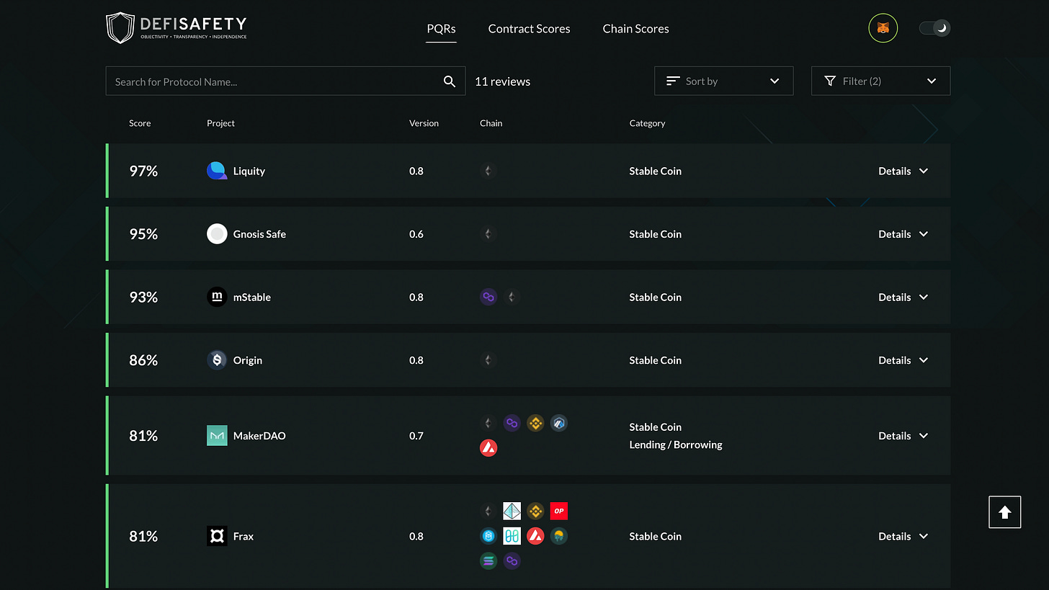Click Avalanche chain icon in MakerDAO row
The width and height of the screenshot is (1049, 590).
pos(488,448)
